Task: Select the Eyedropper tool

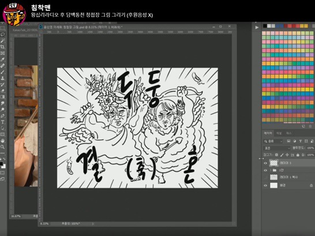Action: click(x=3, y=59)
